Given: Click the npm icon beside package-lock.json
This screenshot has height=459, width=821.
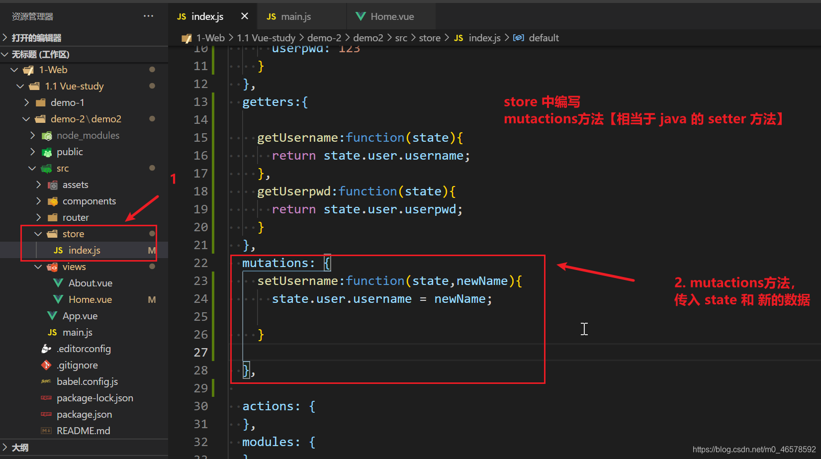Looking at the screenshot, I should coord(46,398).
